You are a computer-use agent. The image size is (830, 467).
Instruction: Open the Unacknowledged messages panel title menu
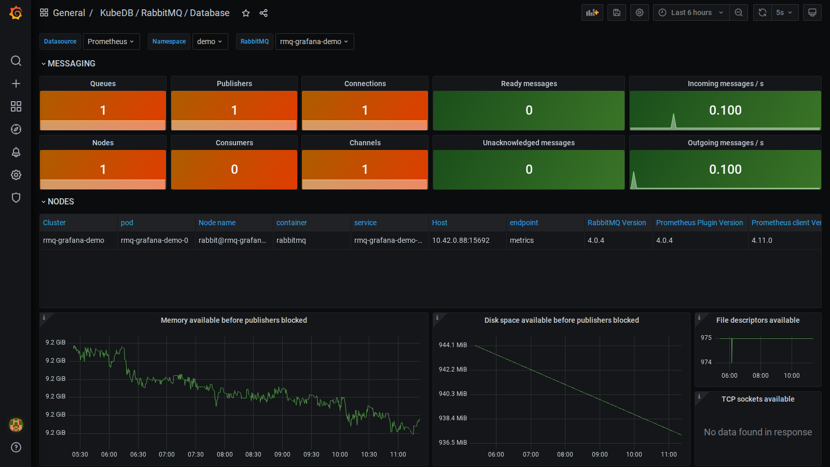pyautogui.click(x=529, y=143)
